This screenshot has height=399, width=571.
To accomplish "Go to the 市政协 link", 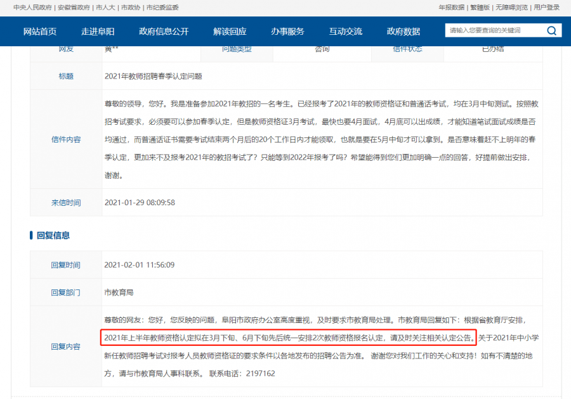I will (x=131, y=8).
